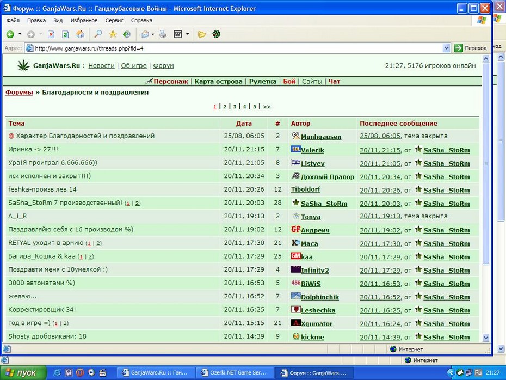This screenshot has width=506, height=380.
Task: Expand the Forward button history dropdown
Action: click(41, 34)
